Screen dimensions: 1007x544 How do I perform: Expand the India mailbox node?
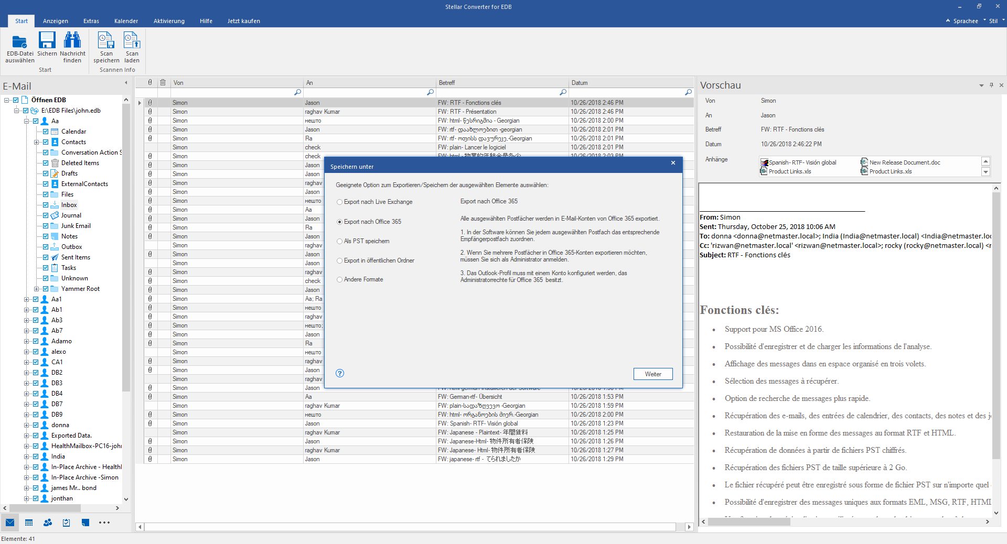[26, 456]
